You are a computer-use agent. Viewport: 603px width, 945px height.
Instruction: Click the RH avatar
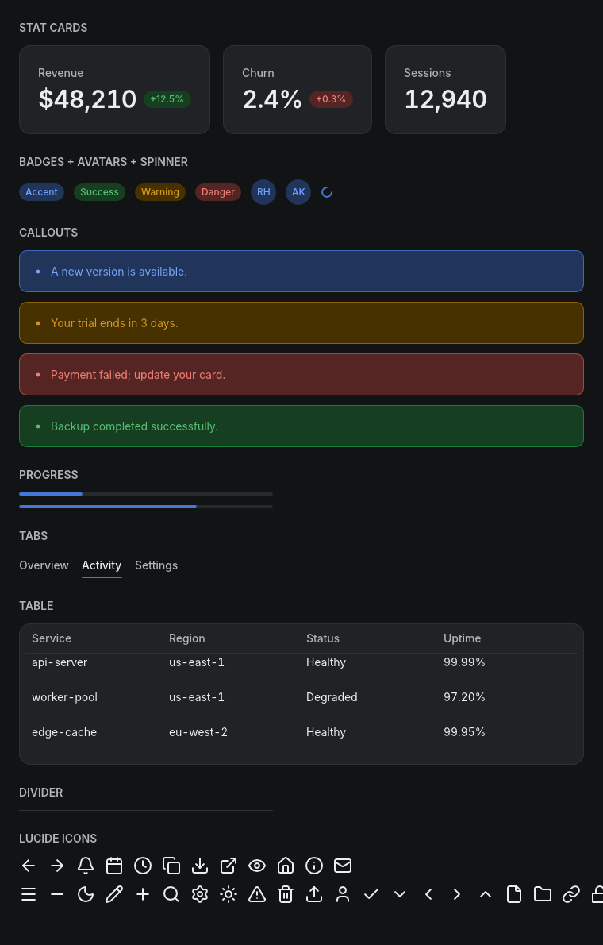pyautogui.click(x=263, y=192)
